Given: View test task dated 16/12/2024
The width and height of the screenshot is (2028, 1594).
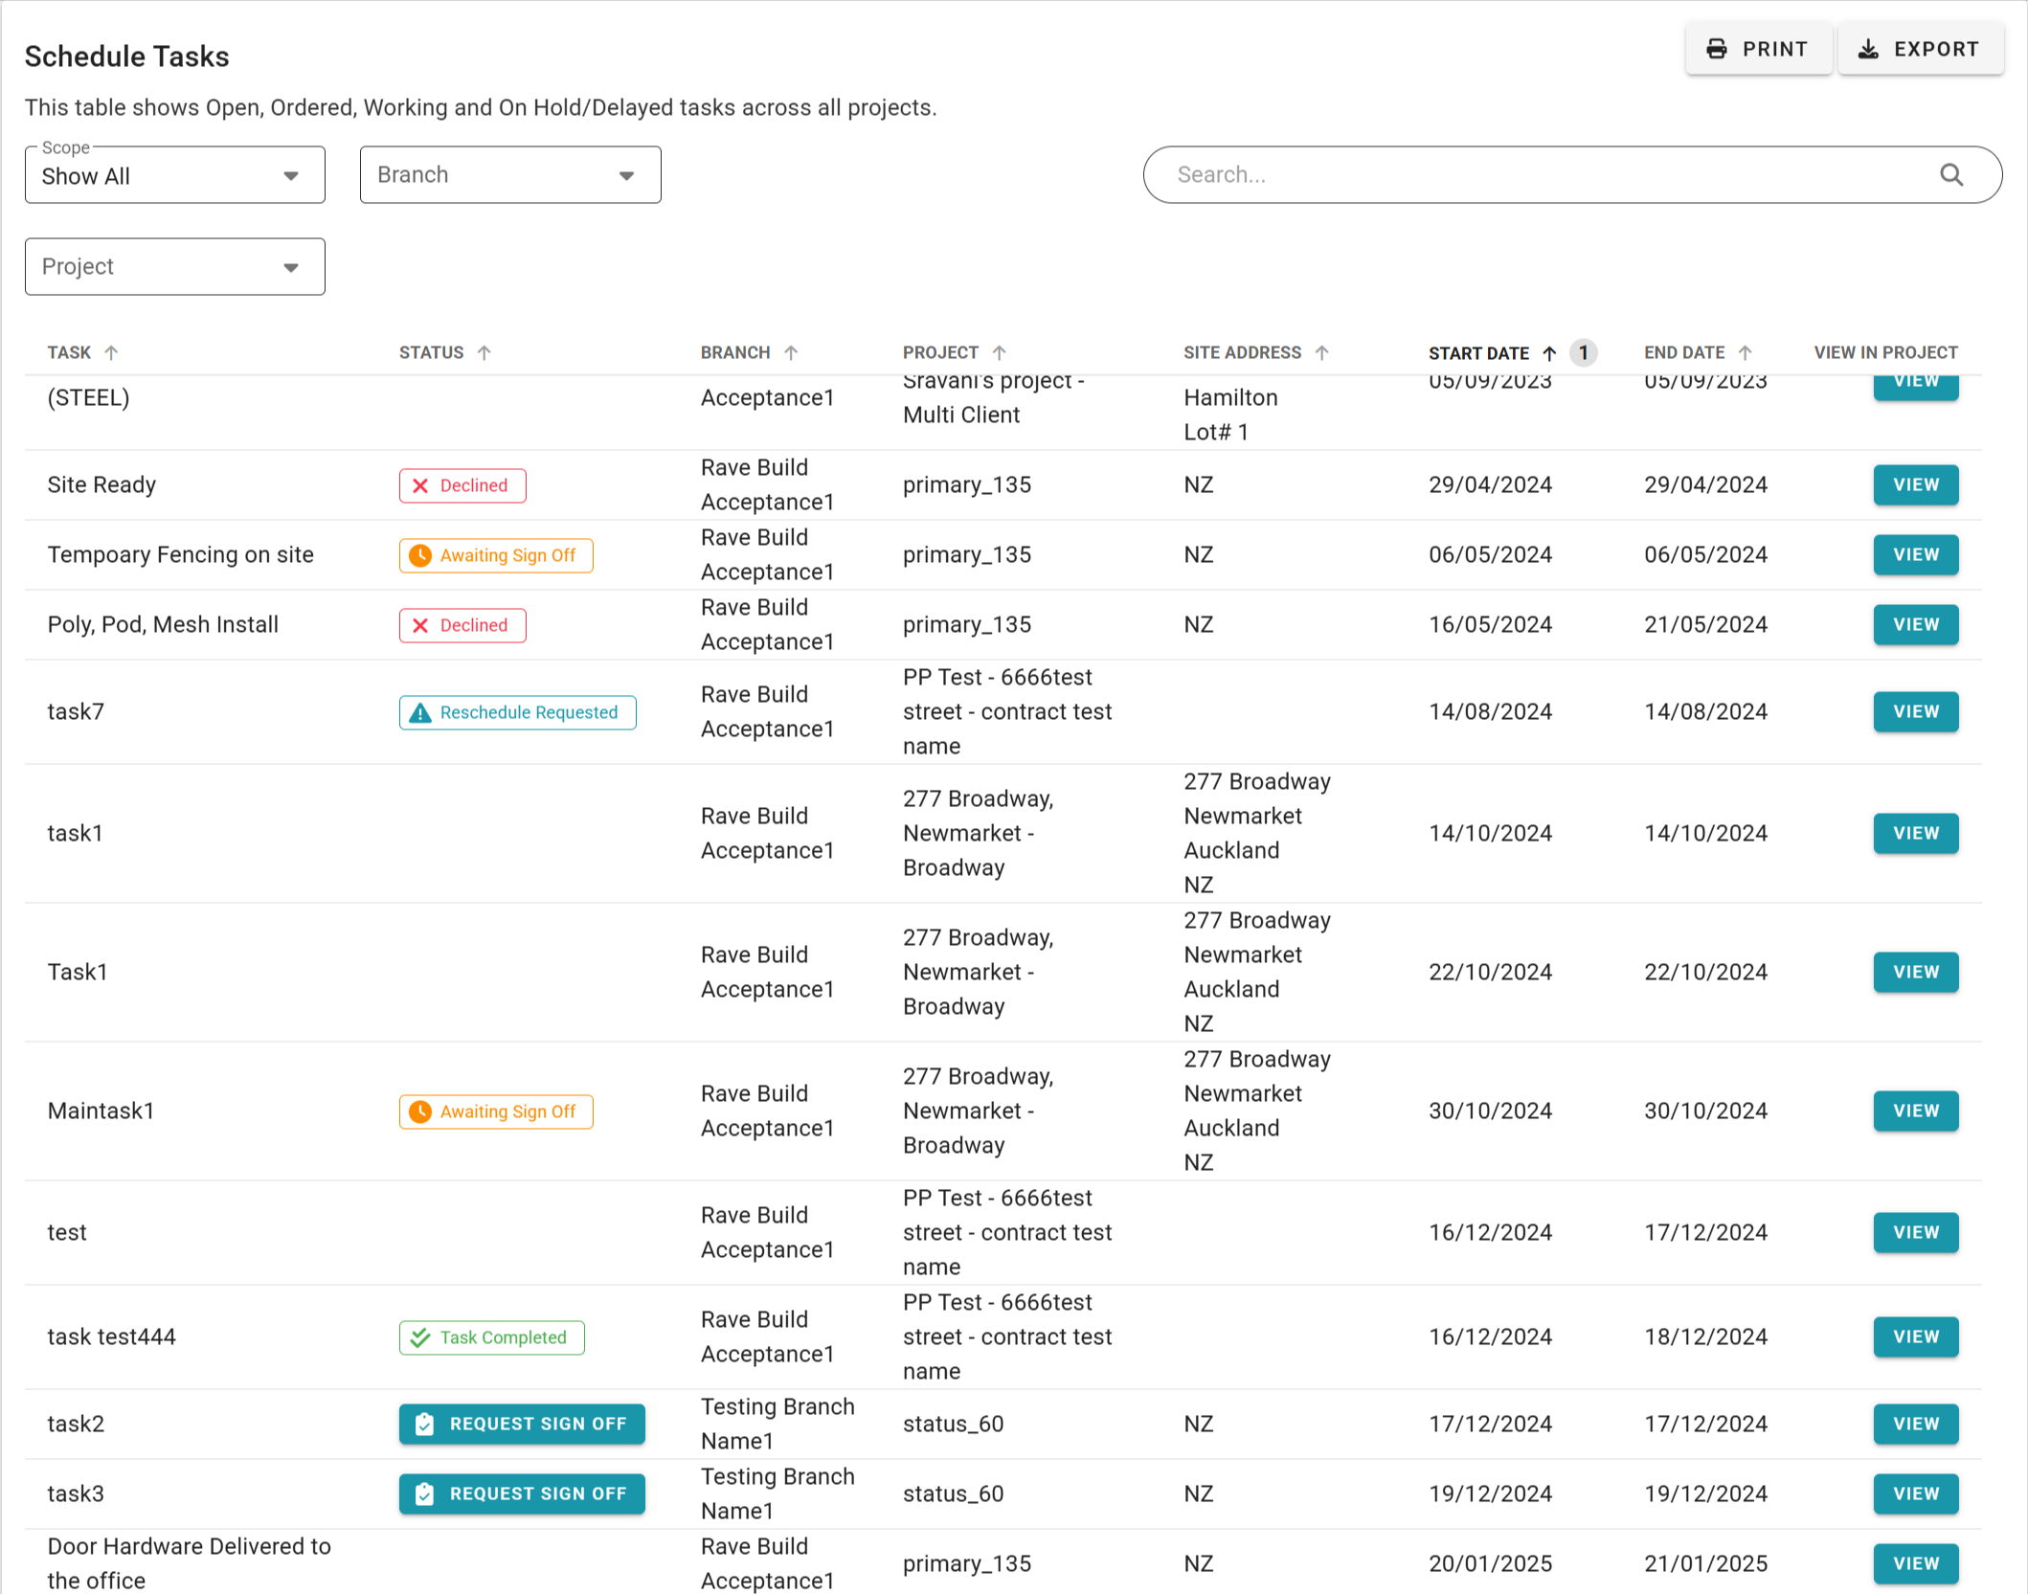Looking at the screenshot, I should pos(1916,1232).
